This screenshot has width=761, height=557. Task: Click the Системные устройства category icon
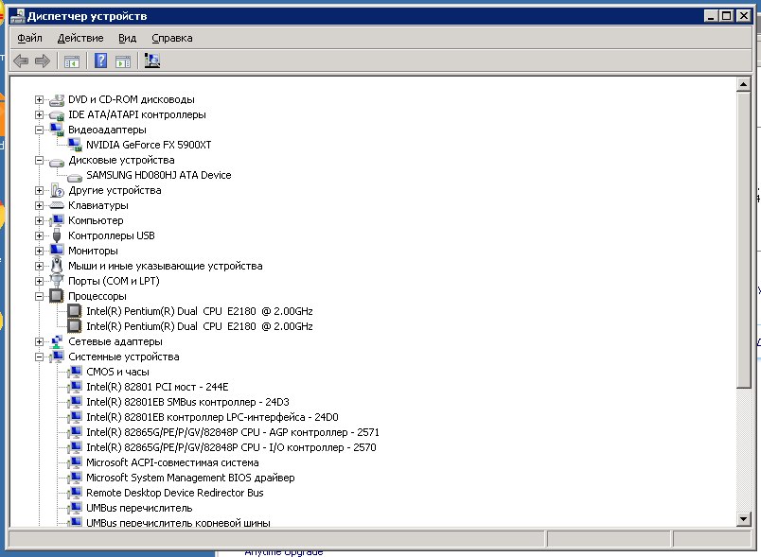click(x=57, y=357)
